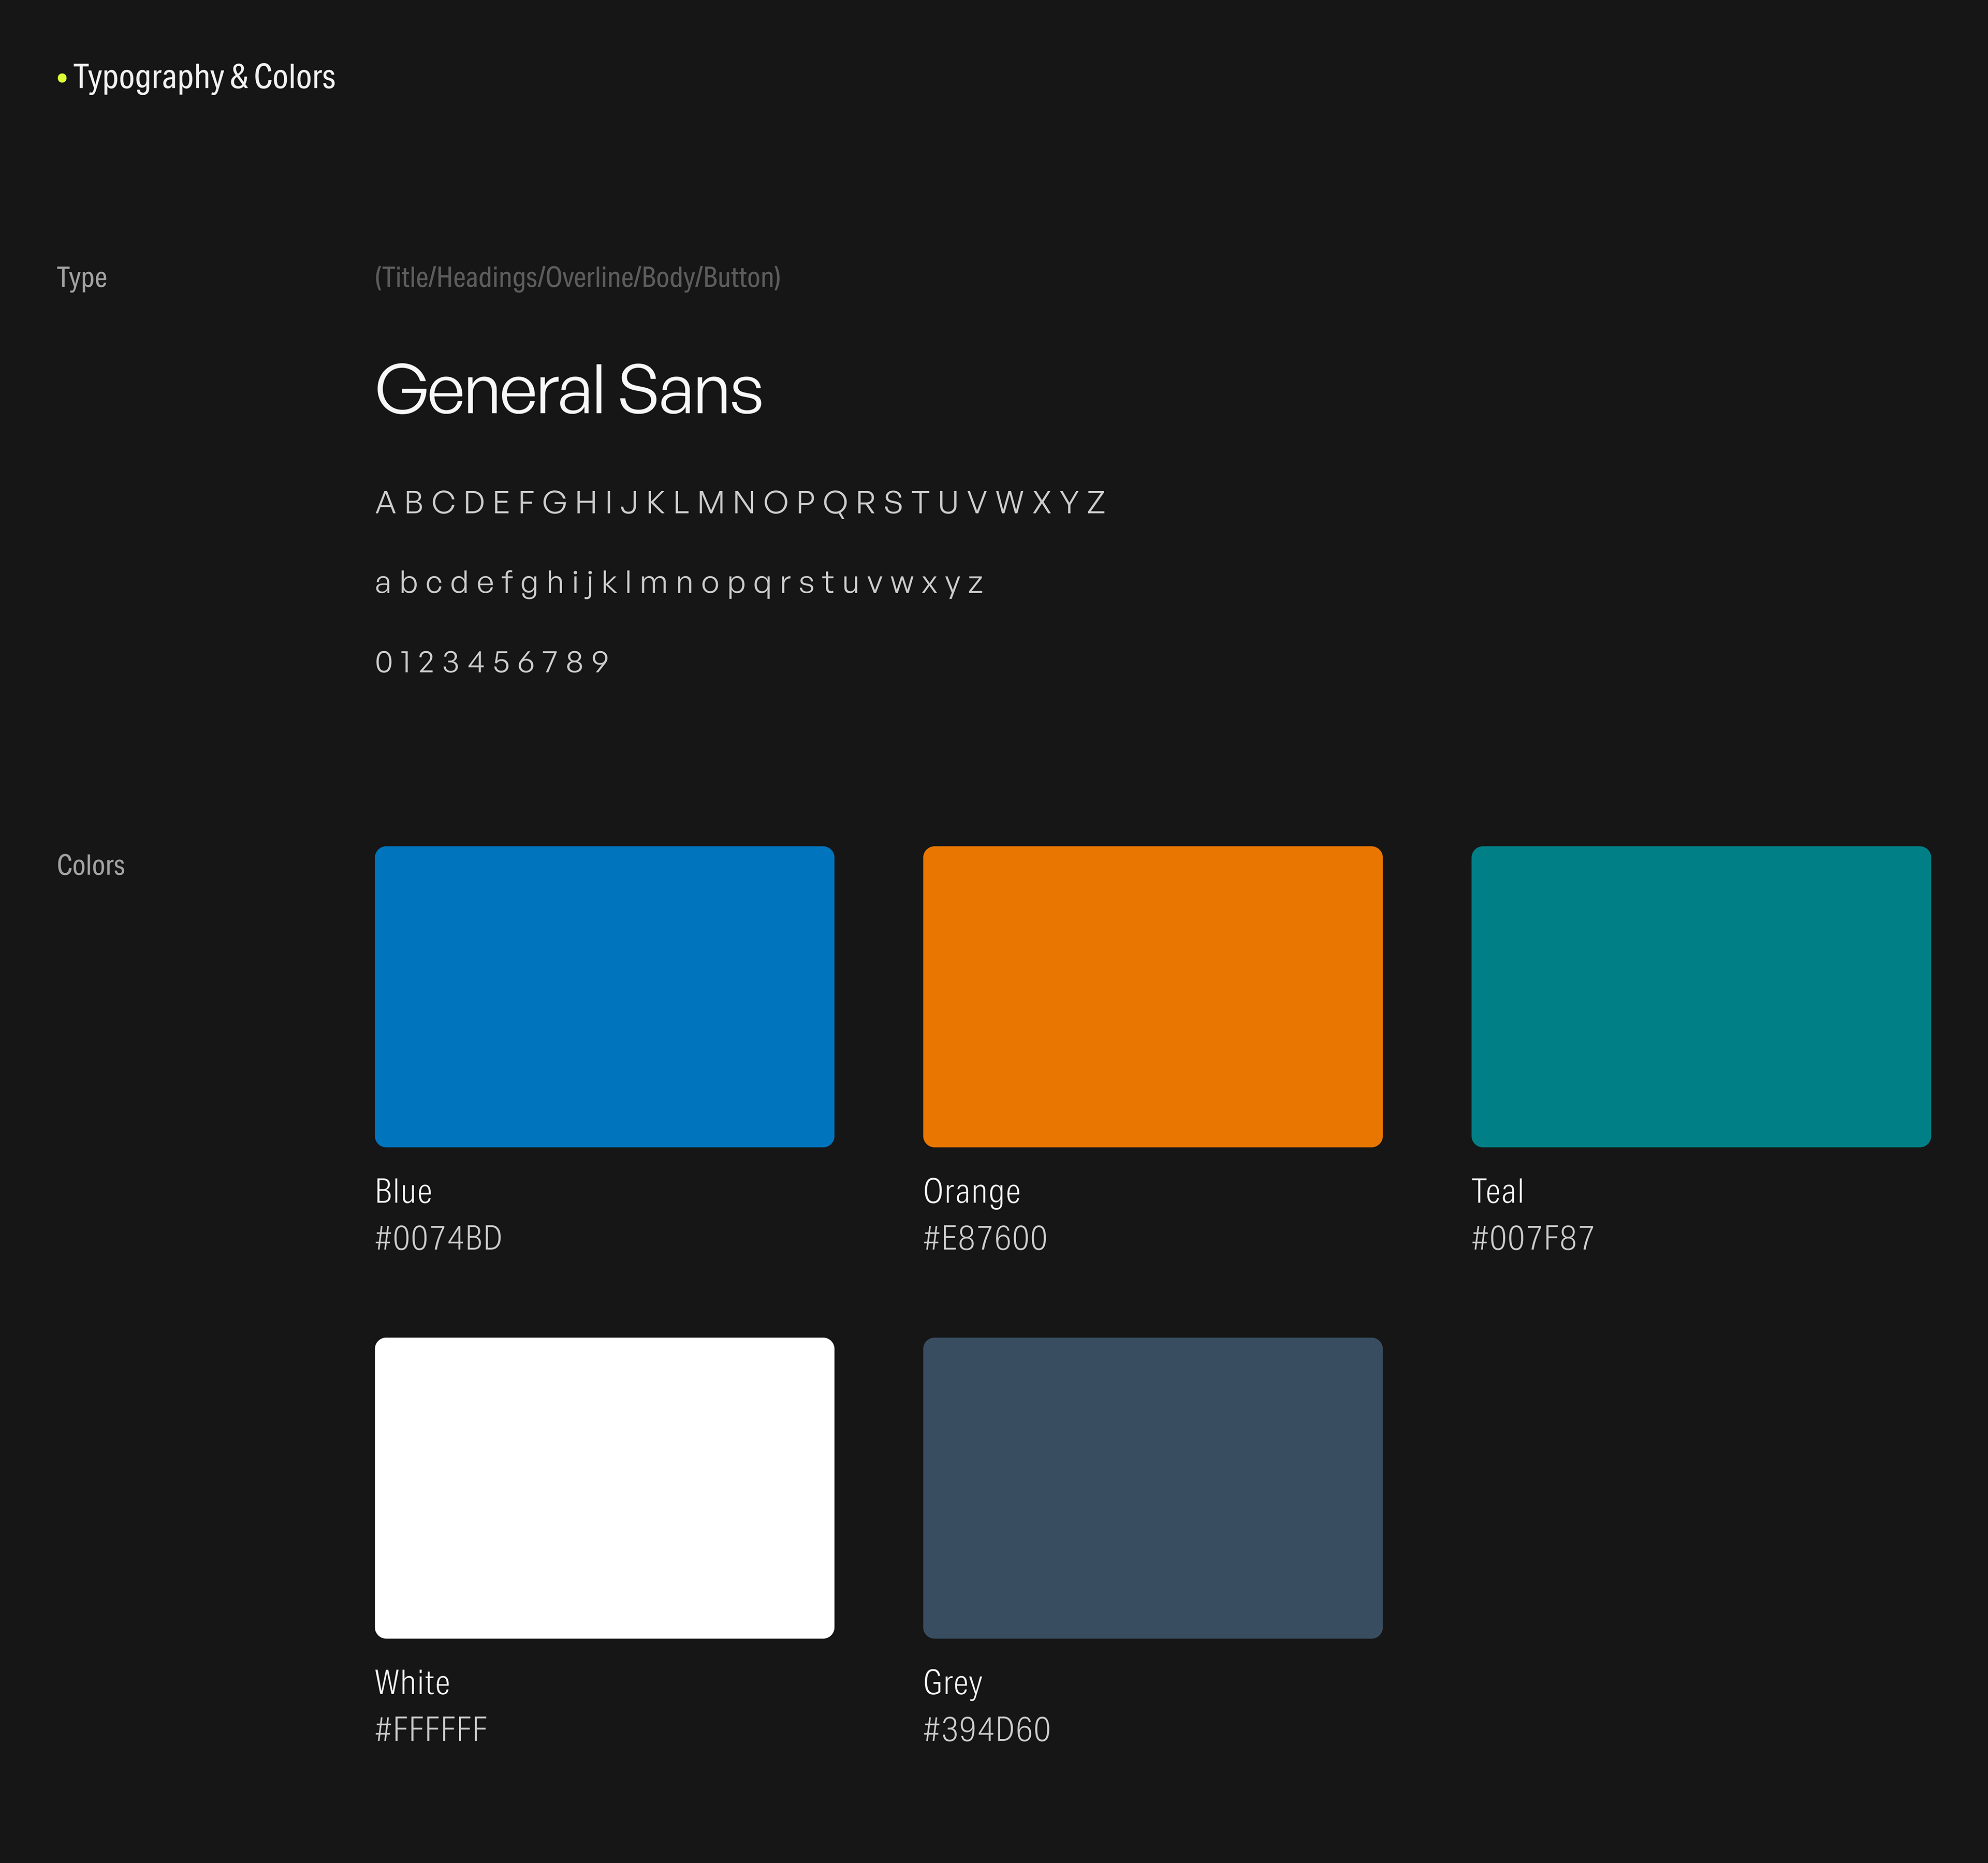Click the Blue color swatch

click(x=604, y=996)
